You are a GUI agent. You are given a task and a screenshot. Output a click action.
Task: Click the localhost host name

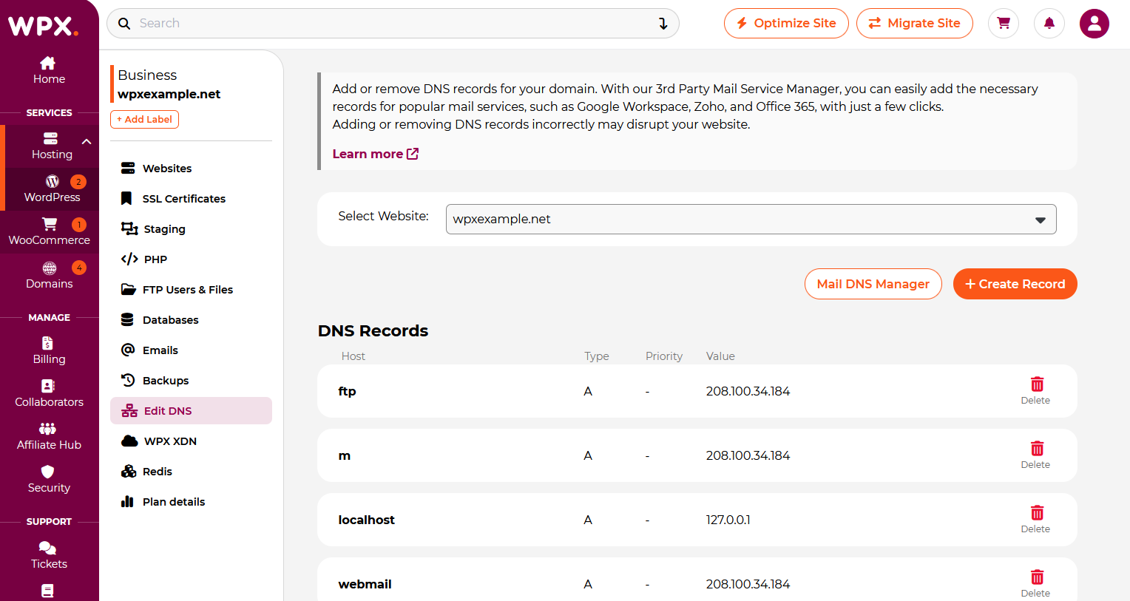(x=366, y=520)
